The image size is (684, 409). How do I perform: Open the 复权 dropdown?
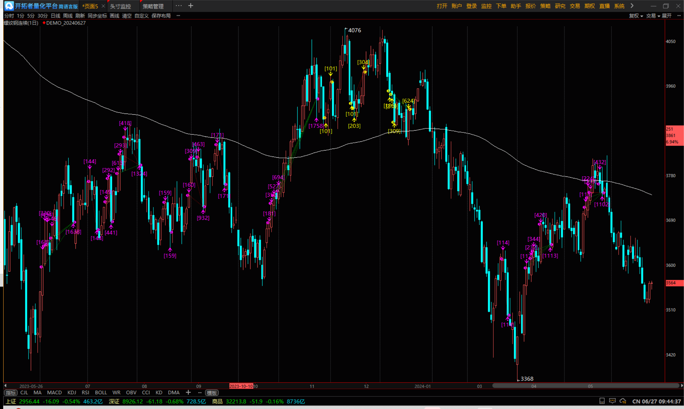tap(636, 16)
